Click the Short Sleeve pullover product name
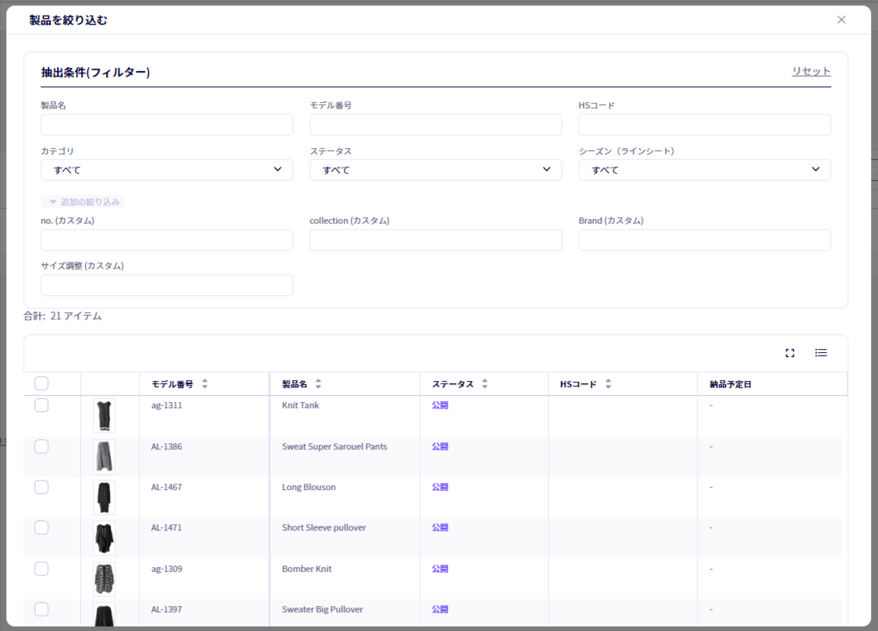Screen dimensions: 878x631 324,527
